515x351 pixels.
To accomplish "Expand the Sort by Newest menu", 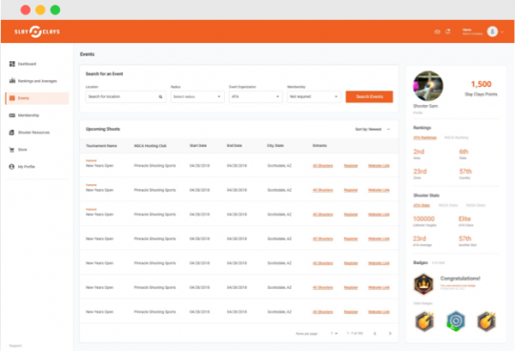I will [x=373, y=130].
